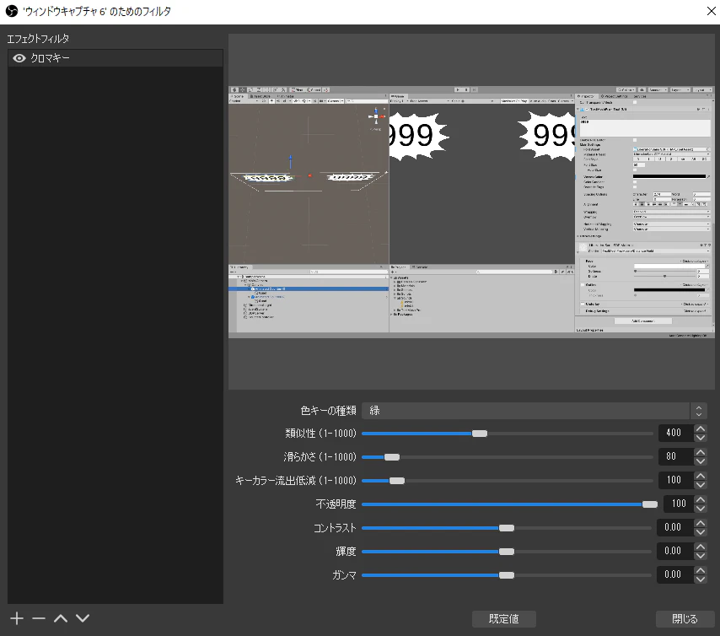Image resolution: width=720 pixels, height=636 pixels.
Task: Click the 滑らかさ value field showing 80
Action: (x=675, y=456)
